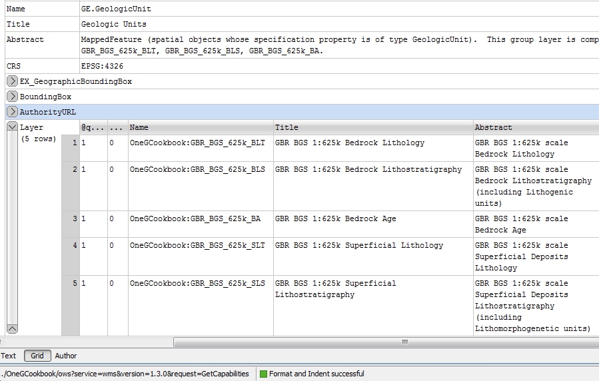Screen dimensions: 599x381
Task: Click abstract cell mentioning Lithogenic units
Action: point(536,186)
